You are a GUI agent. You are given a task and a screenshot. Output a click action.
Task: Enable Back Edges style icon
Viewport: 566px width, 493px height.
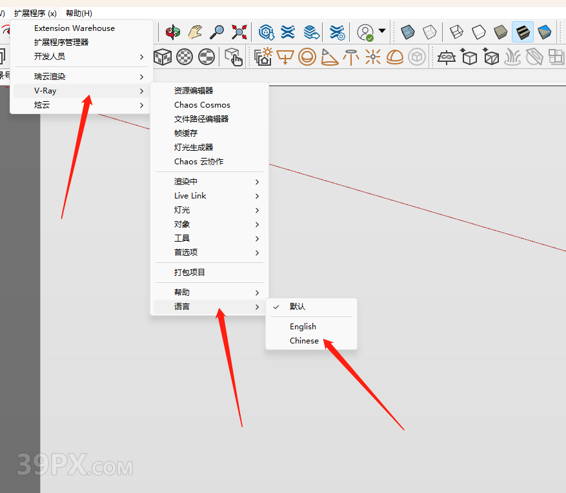coord(430,32)
